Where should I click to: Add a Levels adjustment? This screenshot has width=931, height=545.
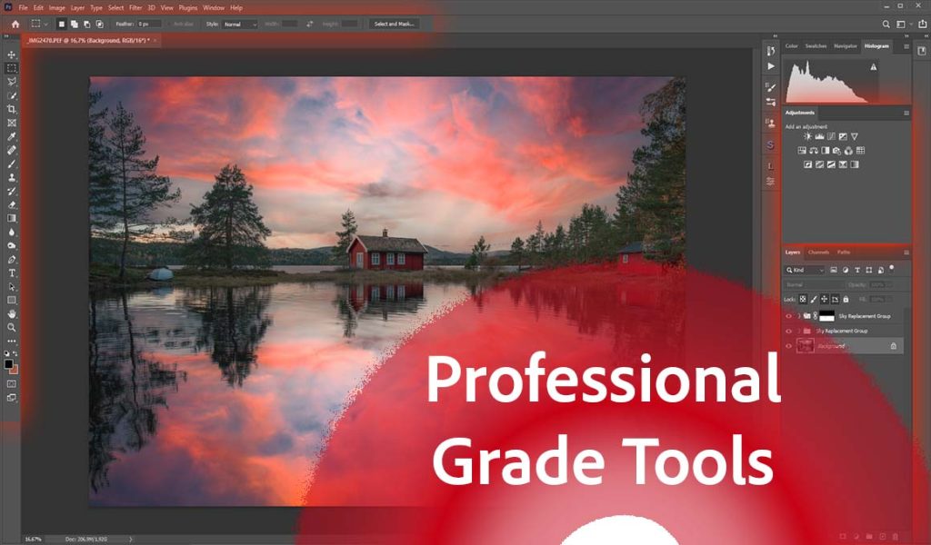pyautogui.click(x=819, y=136)
